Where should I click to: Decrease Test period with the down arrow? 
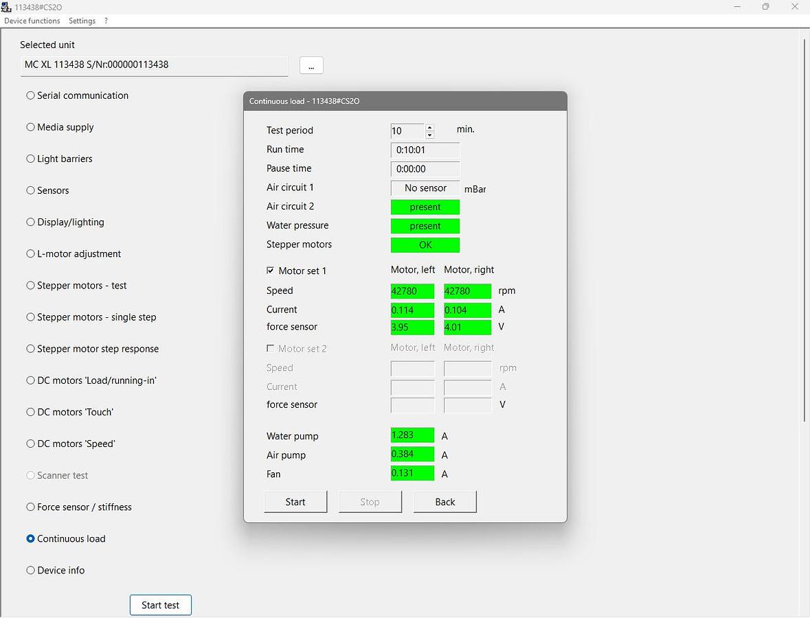(x=430, y=135)
